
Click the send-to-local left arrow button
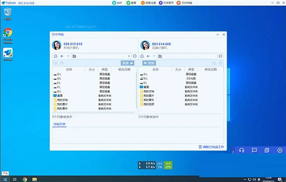pyautogui.click(x=149, y=63)
